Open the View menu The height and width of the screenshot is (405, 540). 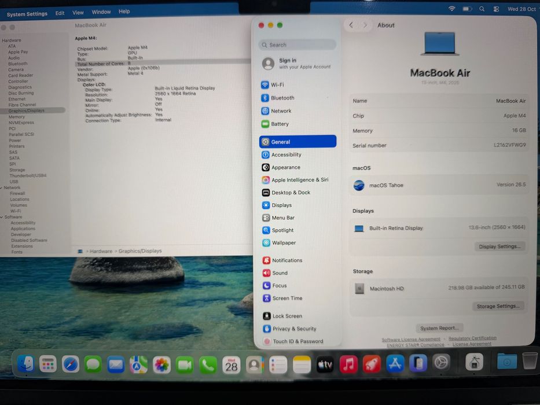(78, 12)
